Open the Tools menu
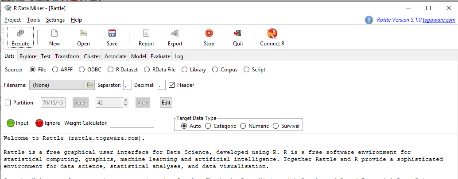The image size is (458, 179). click(33, 20)
